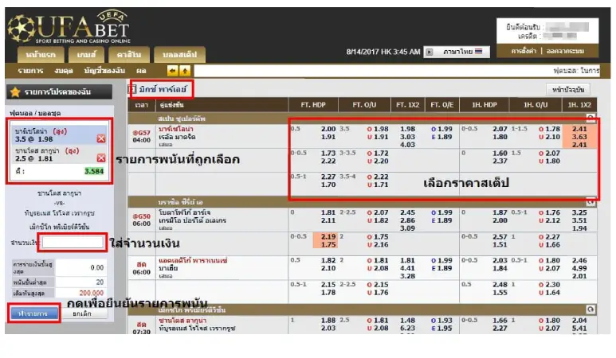Open the การตั้งค่า settings link
The width and height of the screenshot is (616, 358).
pyautogui.click(x=524, y=51)
